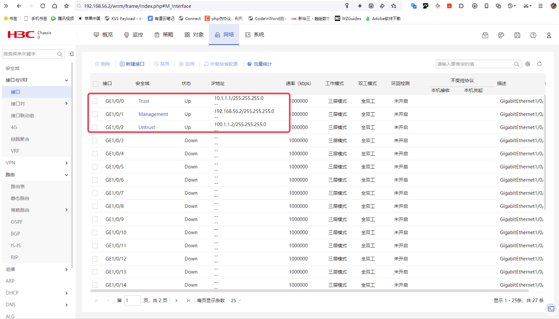Click the save configuration floppy icon
The width and height of the screenshot is (559, 319).
[517, 35]
